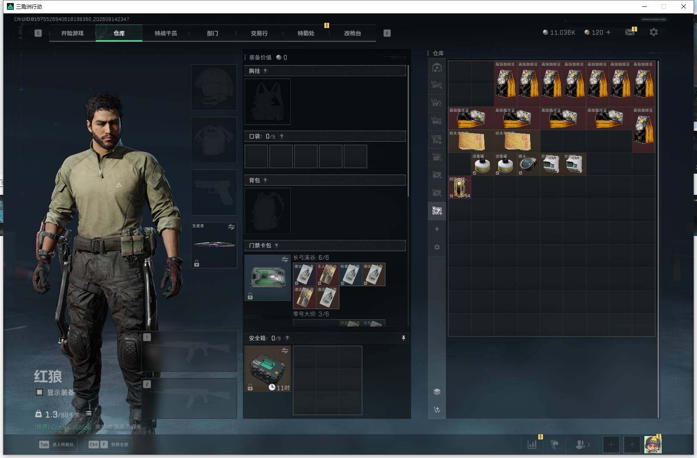The height and width of the screenshot is (458, 697).
Task: Open the statistics bar chart icon
Action: tap(532, 444)
